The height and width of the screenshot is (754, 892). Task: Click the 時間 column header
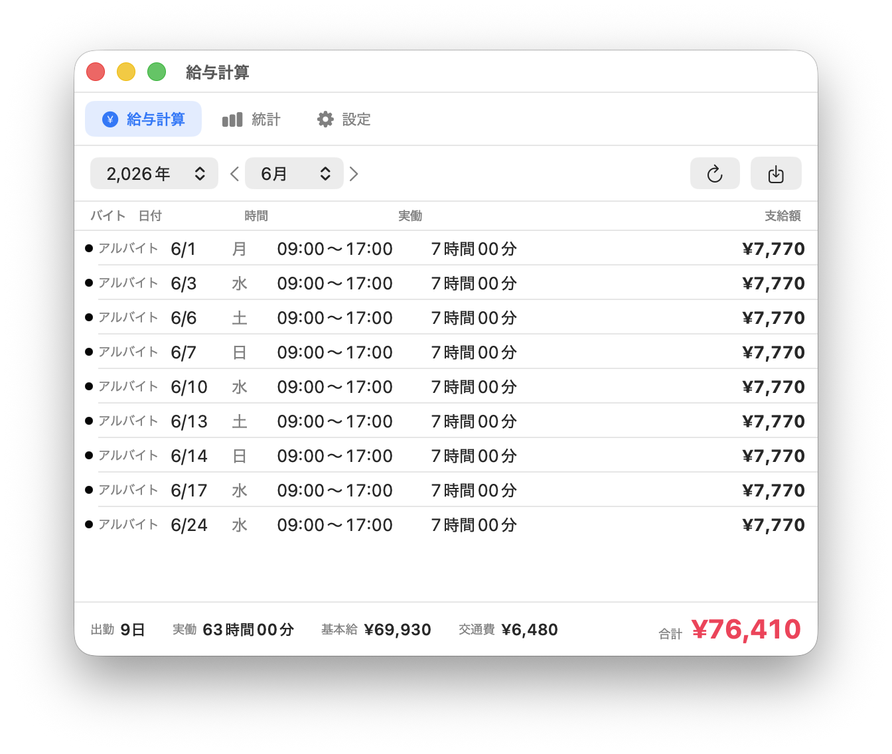pos(256,216)
